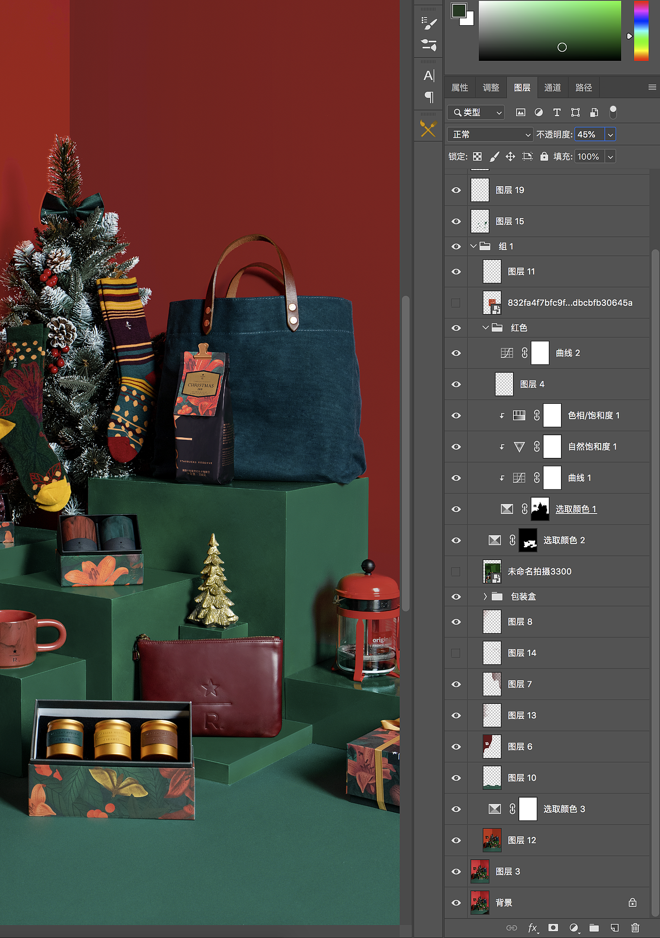Switch to the 调整 tab

pyautogui.click(x=491, y=88)
